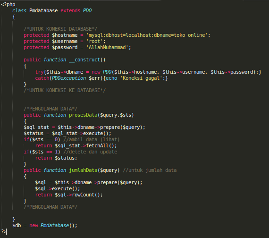This screenshot has height=238, width=269.
Task: Click the comment '//delete dan update'
Action: [x=90, y=152]
